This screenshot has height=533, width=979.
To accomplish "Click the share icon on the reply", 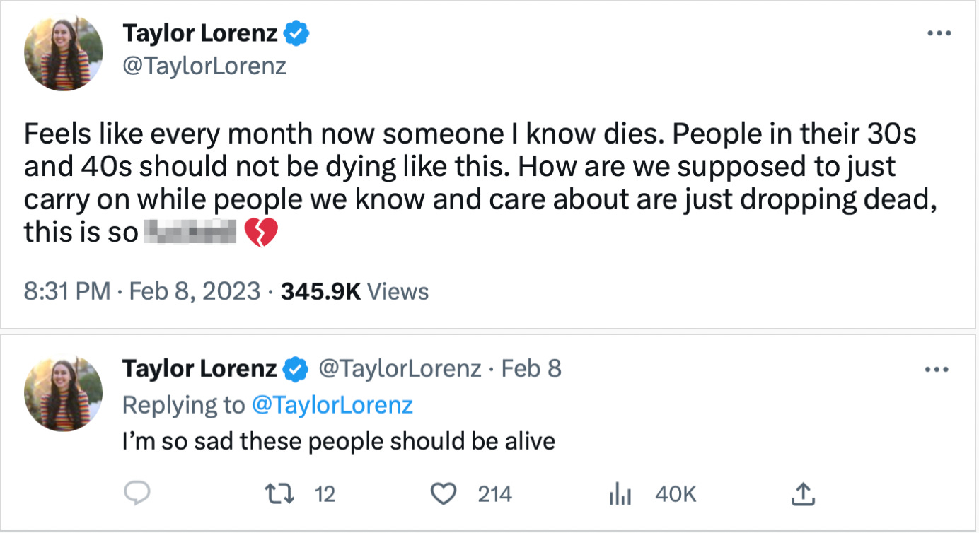I will (x=803, y=494).
